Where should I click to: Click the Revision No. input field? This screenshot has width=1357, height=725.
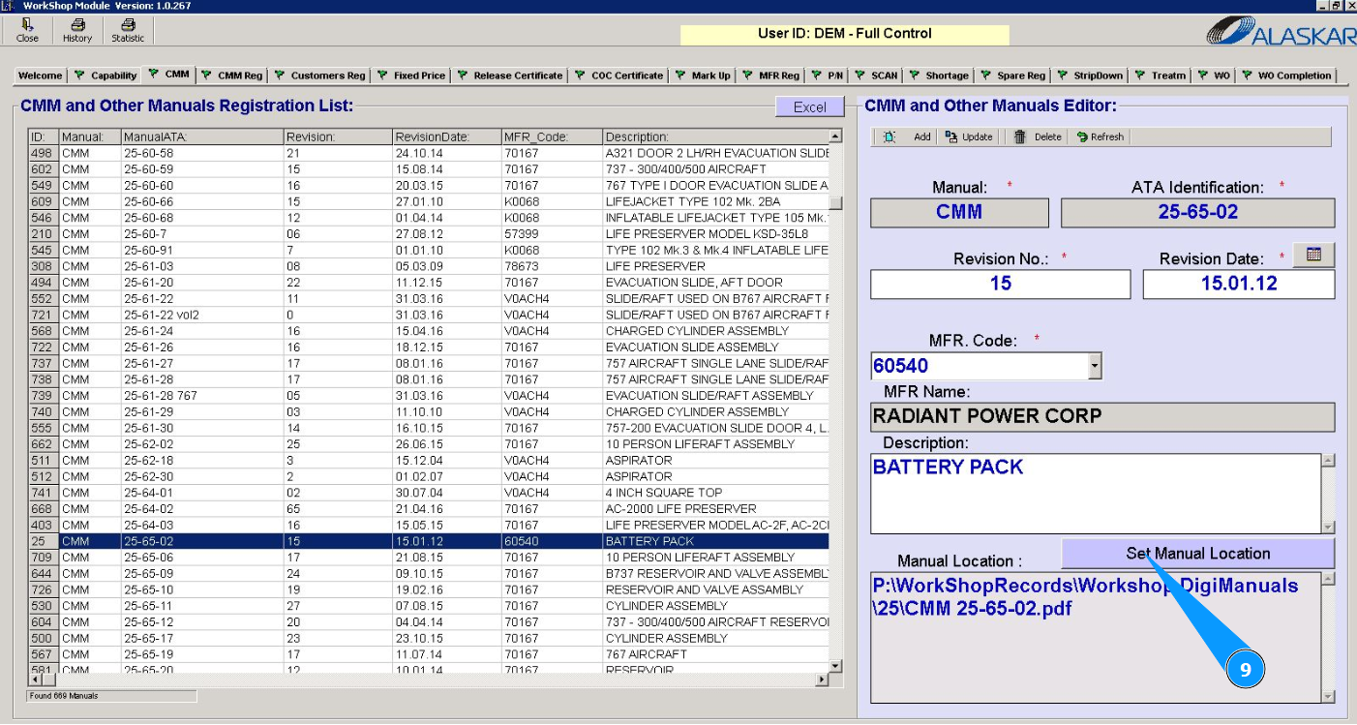(x=1000, y=285)
